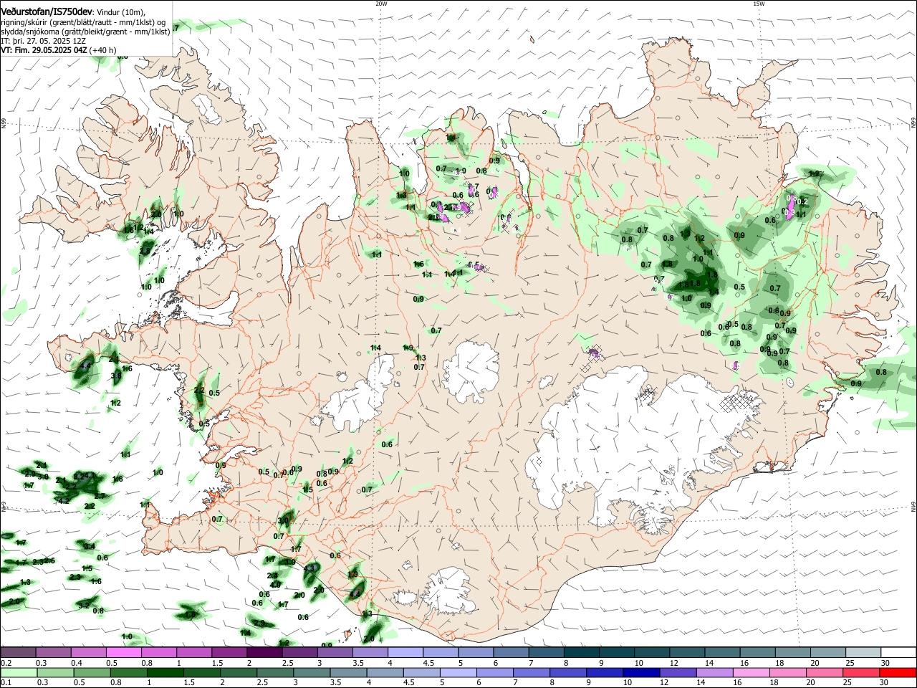917x688 pixels.
Task: Select the initial time line 'IT: þri. 27. 05. 2025 12Z'
Action: tap(44, 41)
